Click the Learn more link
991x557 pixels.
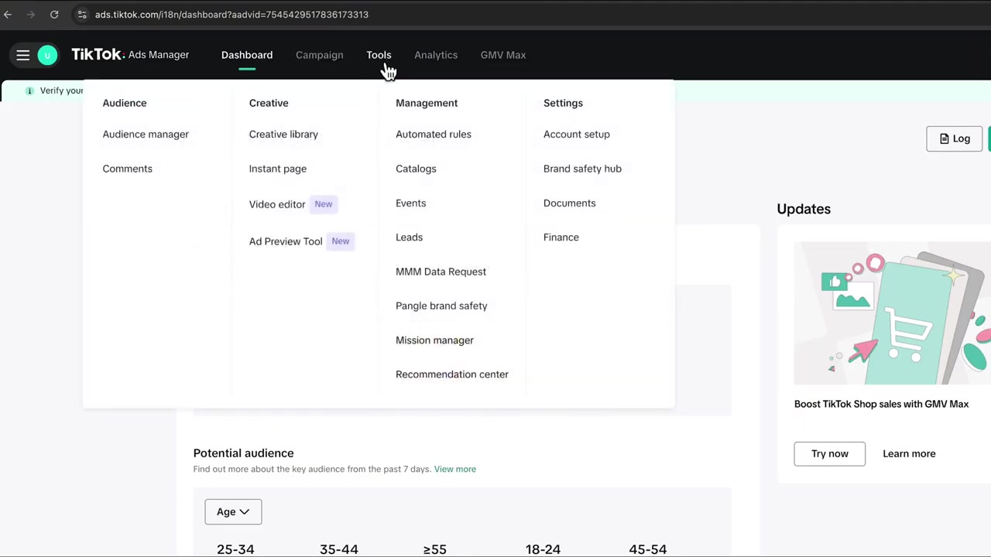point(909,453)
